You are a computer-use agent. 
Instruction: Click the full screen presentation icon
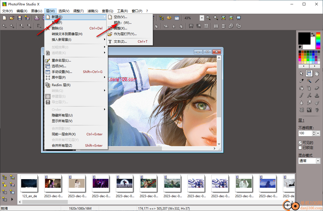[x=239, y=18]
